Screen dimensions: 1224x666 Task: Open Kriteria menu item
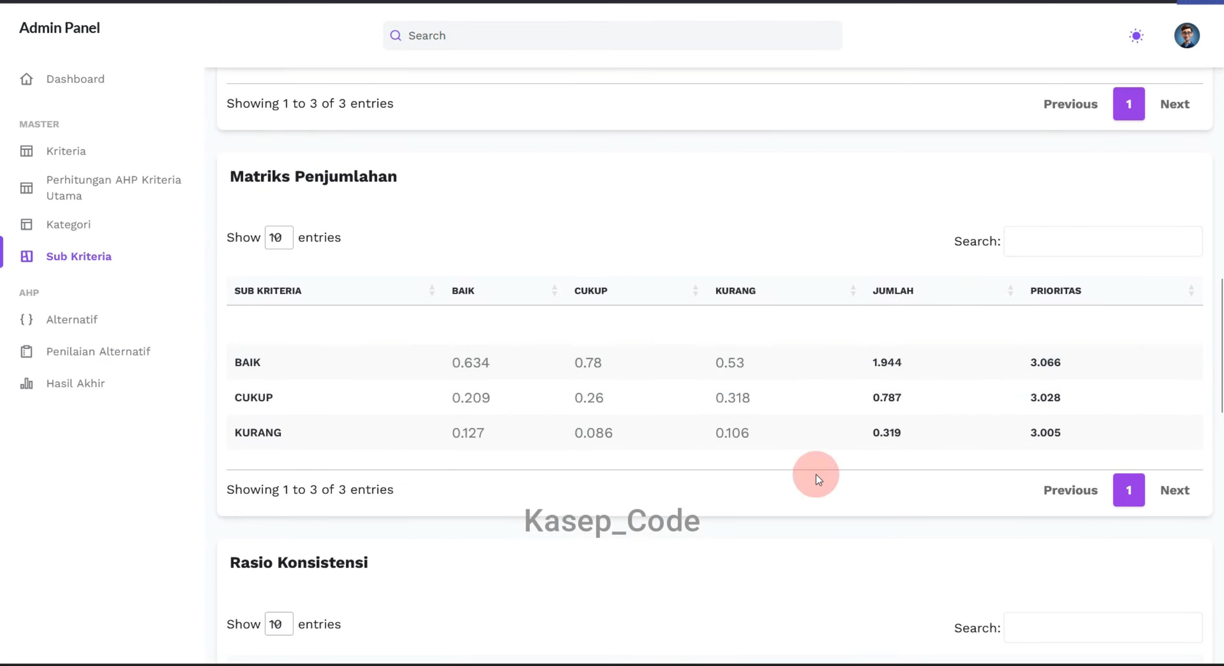(x=66, y=151)
